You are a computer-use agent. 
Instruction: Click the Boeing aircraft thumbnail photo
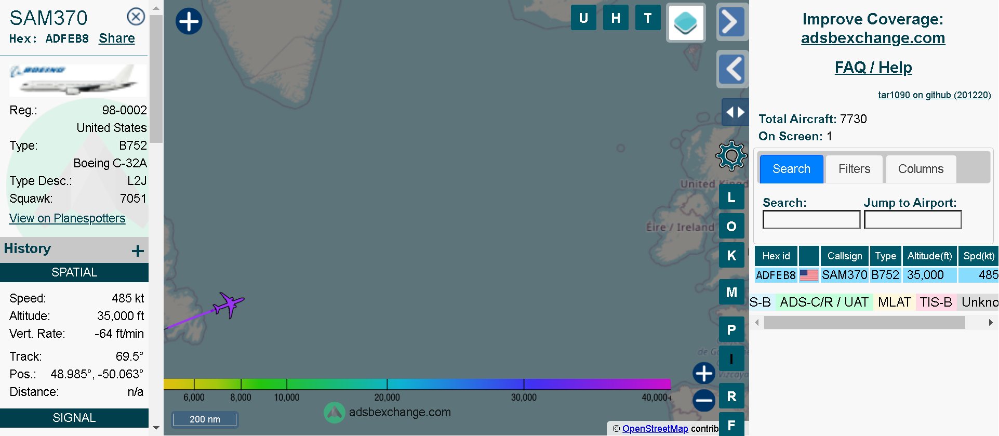click(x=78, y=80)
